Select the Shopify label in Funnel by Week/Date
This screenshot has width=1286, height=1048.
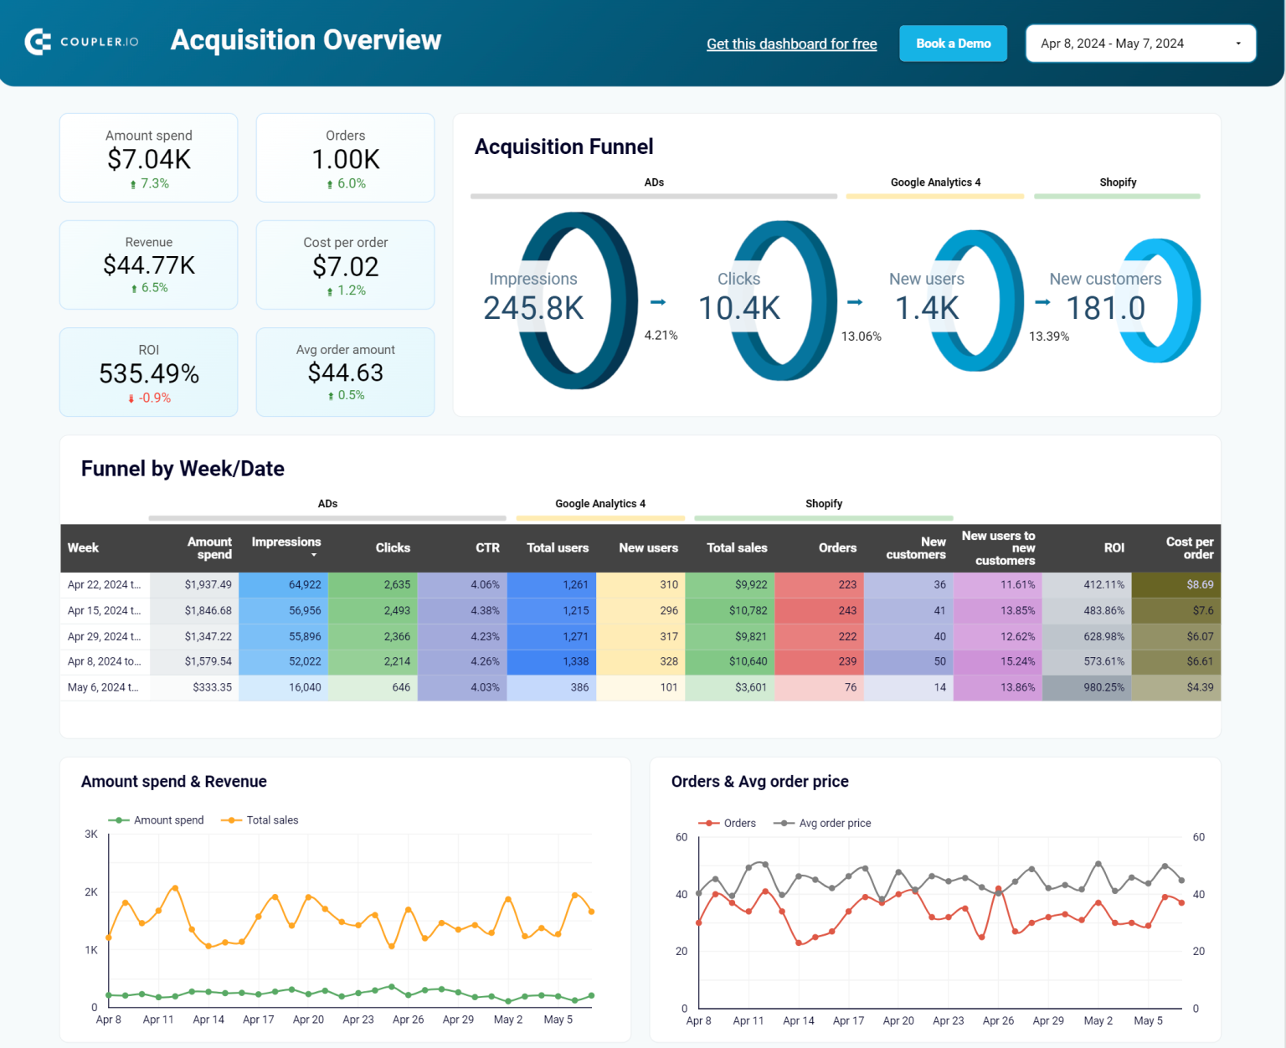point(824,503)
